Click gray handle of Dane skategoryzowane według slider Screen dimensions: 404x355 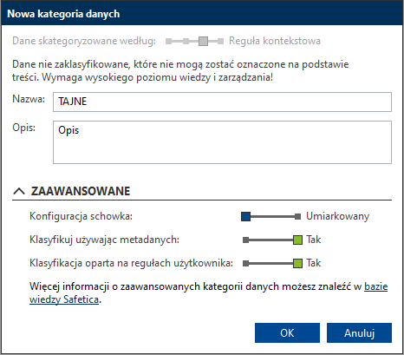(x=203, y=41)
